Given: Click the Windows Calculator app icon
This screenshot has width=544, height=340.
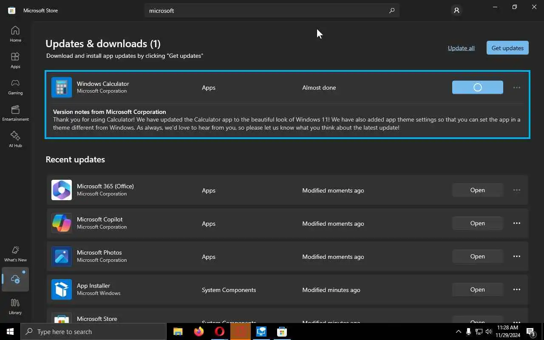Looking at the screenshot, I should pyautogui.click(x=62, y=88).
